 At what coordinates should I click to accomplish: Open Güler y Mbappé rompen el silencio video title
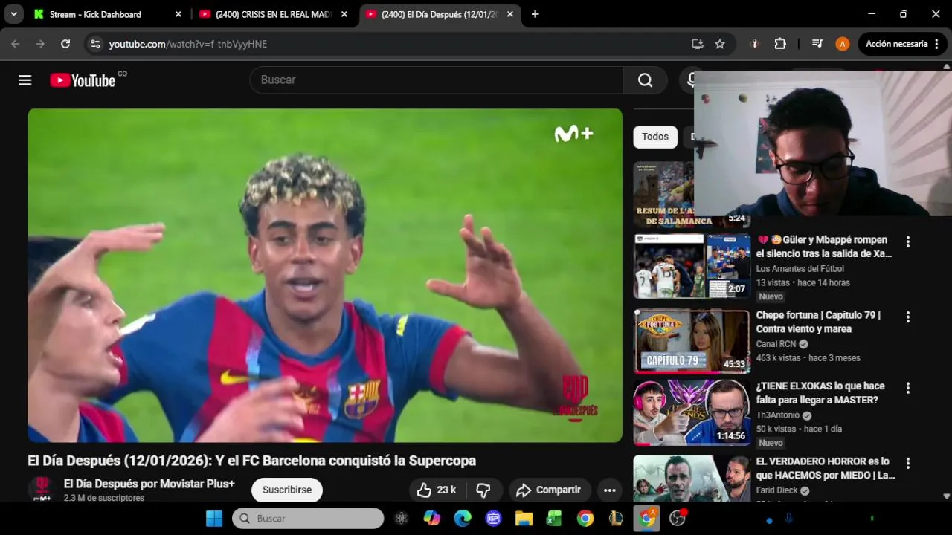pos(824,247)
